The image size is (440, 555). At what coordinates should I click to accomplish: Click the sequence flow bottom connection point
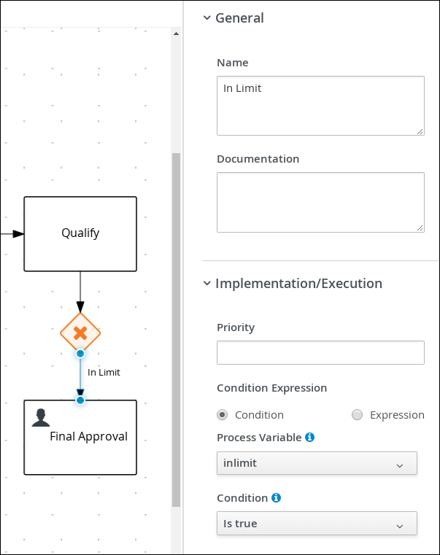pos(80,400)
